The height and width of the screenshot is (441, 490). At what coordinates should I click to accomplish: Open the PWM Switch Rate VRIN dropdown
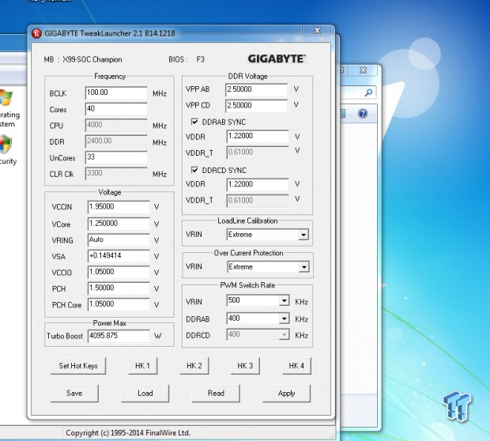[x=284, y=300]
